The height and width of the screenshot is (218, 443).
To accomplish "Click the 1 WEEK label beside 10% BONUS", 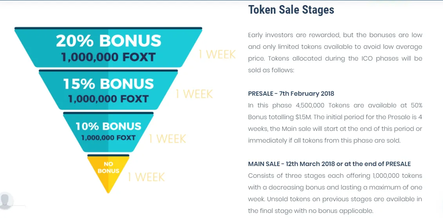I will [x=167, y=138].
